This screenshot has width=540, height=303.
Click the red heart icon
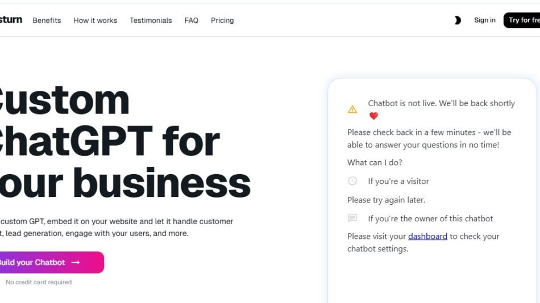pyautogui.click(x=373, y=116)
